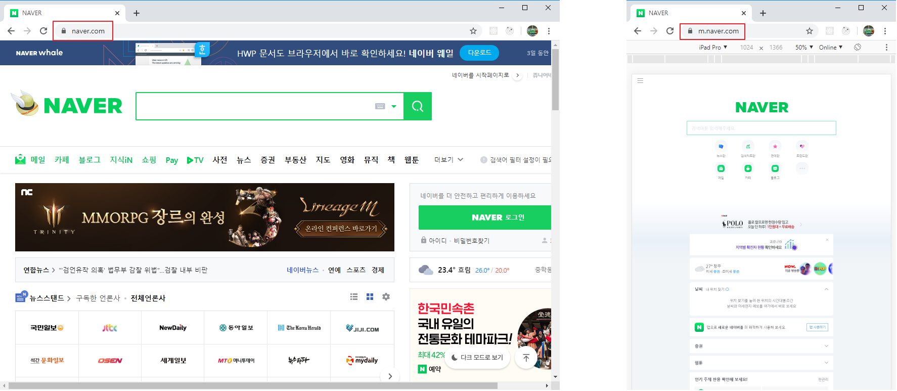Open the 연합뉴스 headline link
The image size is (897, 391).
tap(133, 270)
